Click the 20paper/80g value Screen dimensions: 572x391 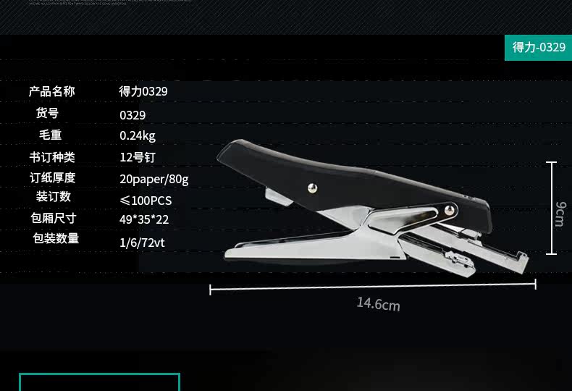154,179
